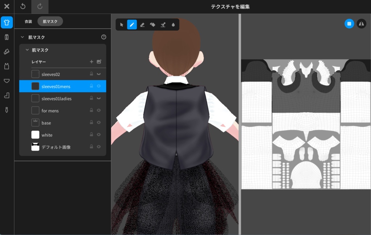Click the sleeves02 layer thumbnail
The width and height of the screenshot is (371, 235).
(35, 74)
